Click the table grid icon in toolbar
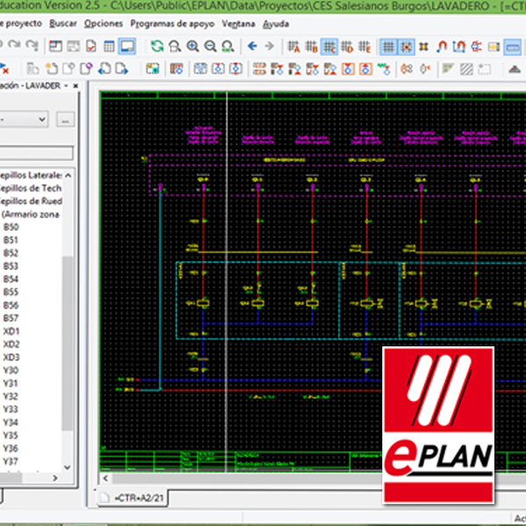 (109, 46)
